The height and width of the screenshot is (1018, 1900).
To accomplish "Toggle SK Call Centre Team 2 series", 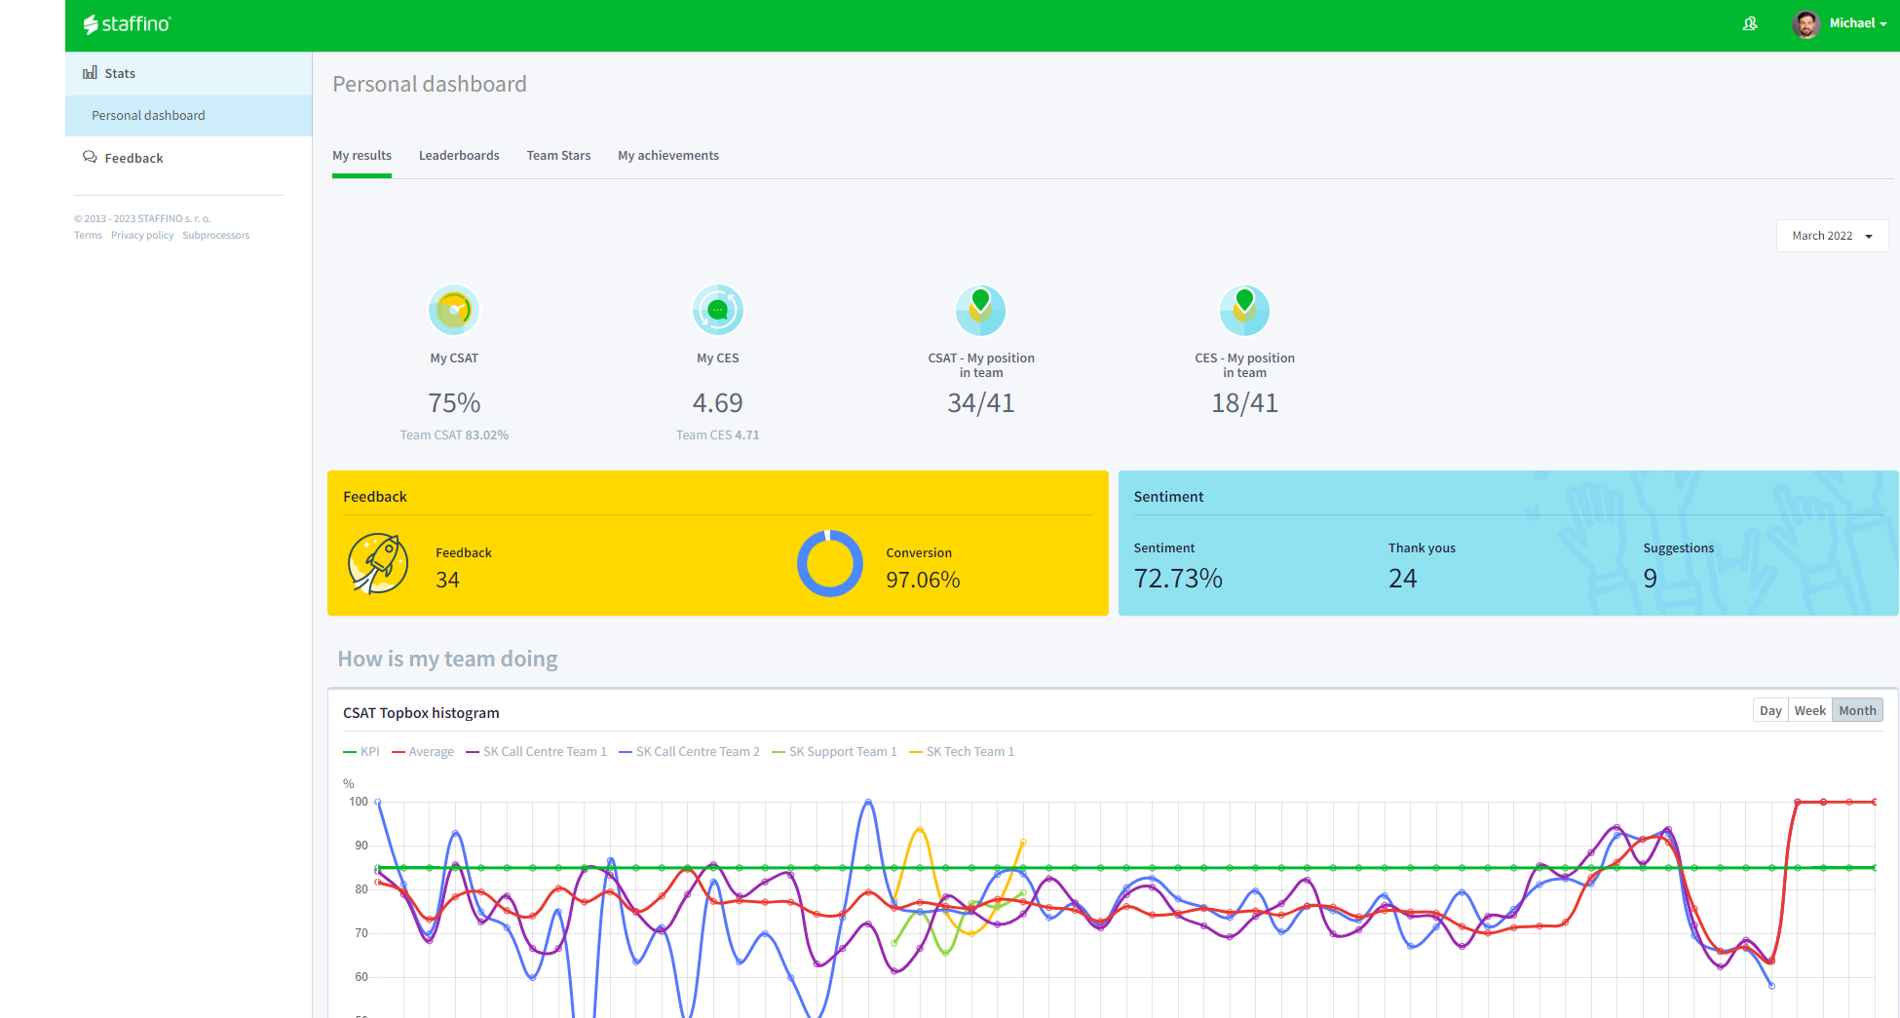I will (690, 752).
